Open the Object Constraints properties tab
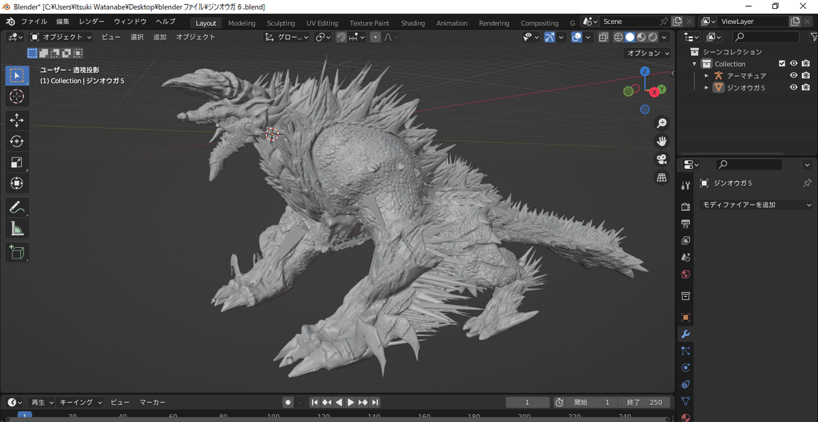The image size is (818, 422). [x=686, y=385]
